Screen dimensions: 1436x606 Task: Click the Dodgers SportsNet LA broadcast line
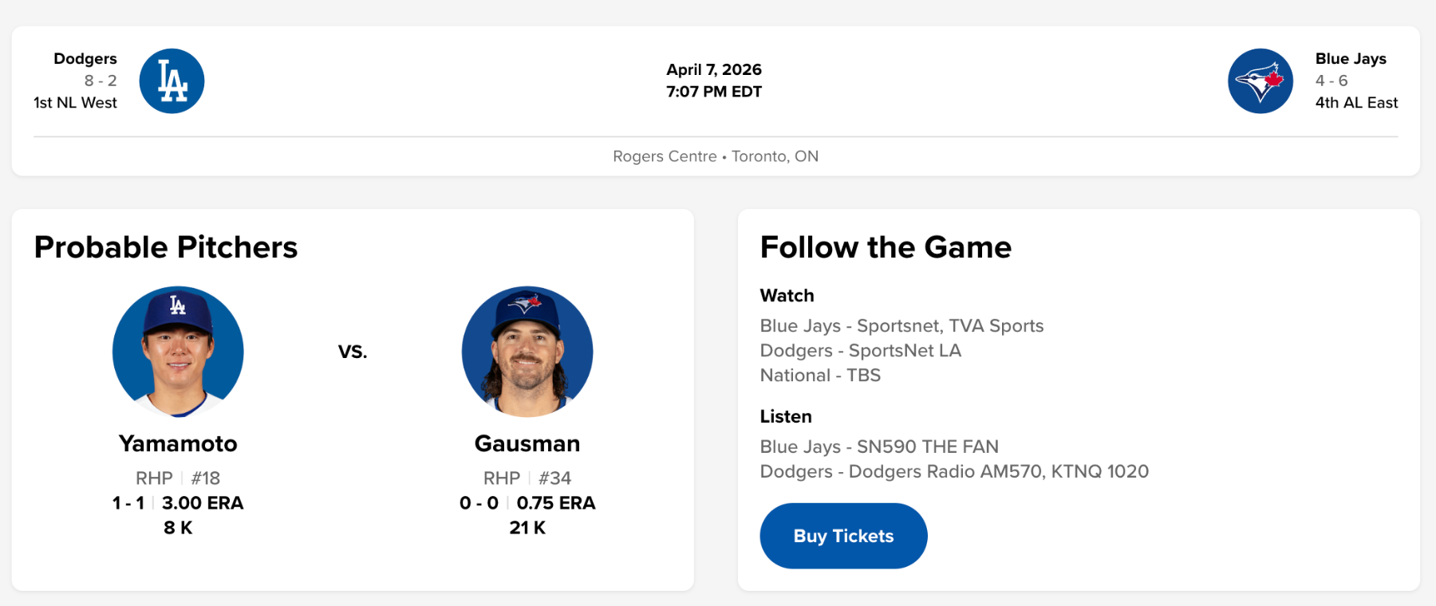pos(860,351)
